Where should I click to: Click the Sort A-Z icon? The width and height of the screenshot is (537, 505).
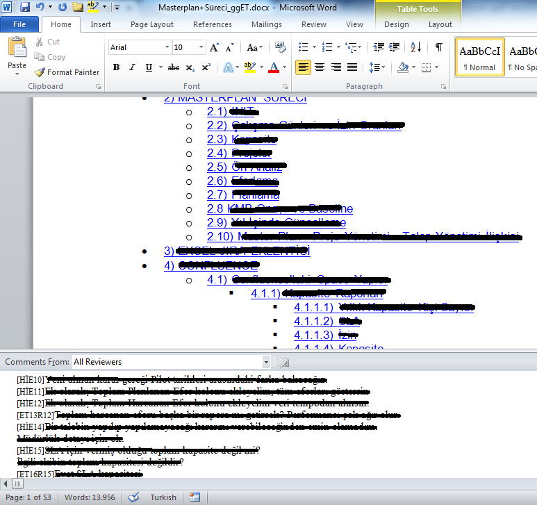[x=415, y=47]
